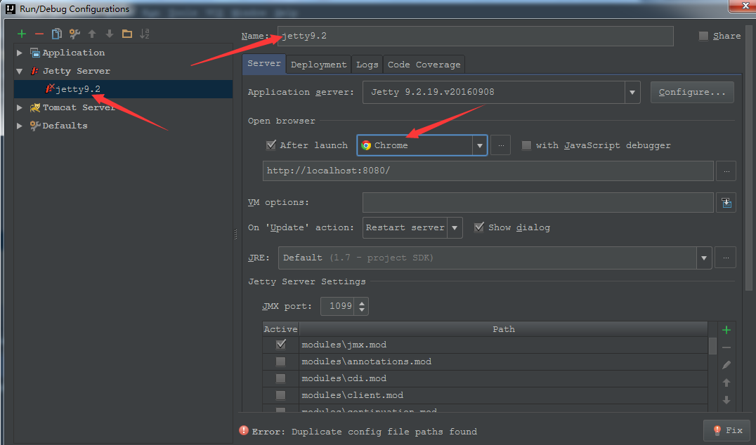Increase the JMX port stepper

click(x=362, y=302)
